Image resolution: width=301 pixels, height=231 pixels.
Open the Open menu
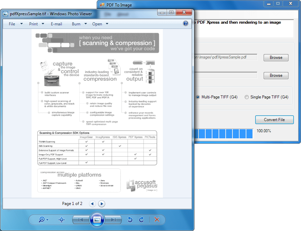97,24
